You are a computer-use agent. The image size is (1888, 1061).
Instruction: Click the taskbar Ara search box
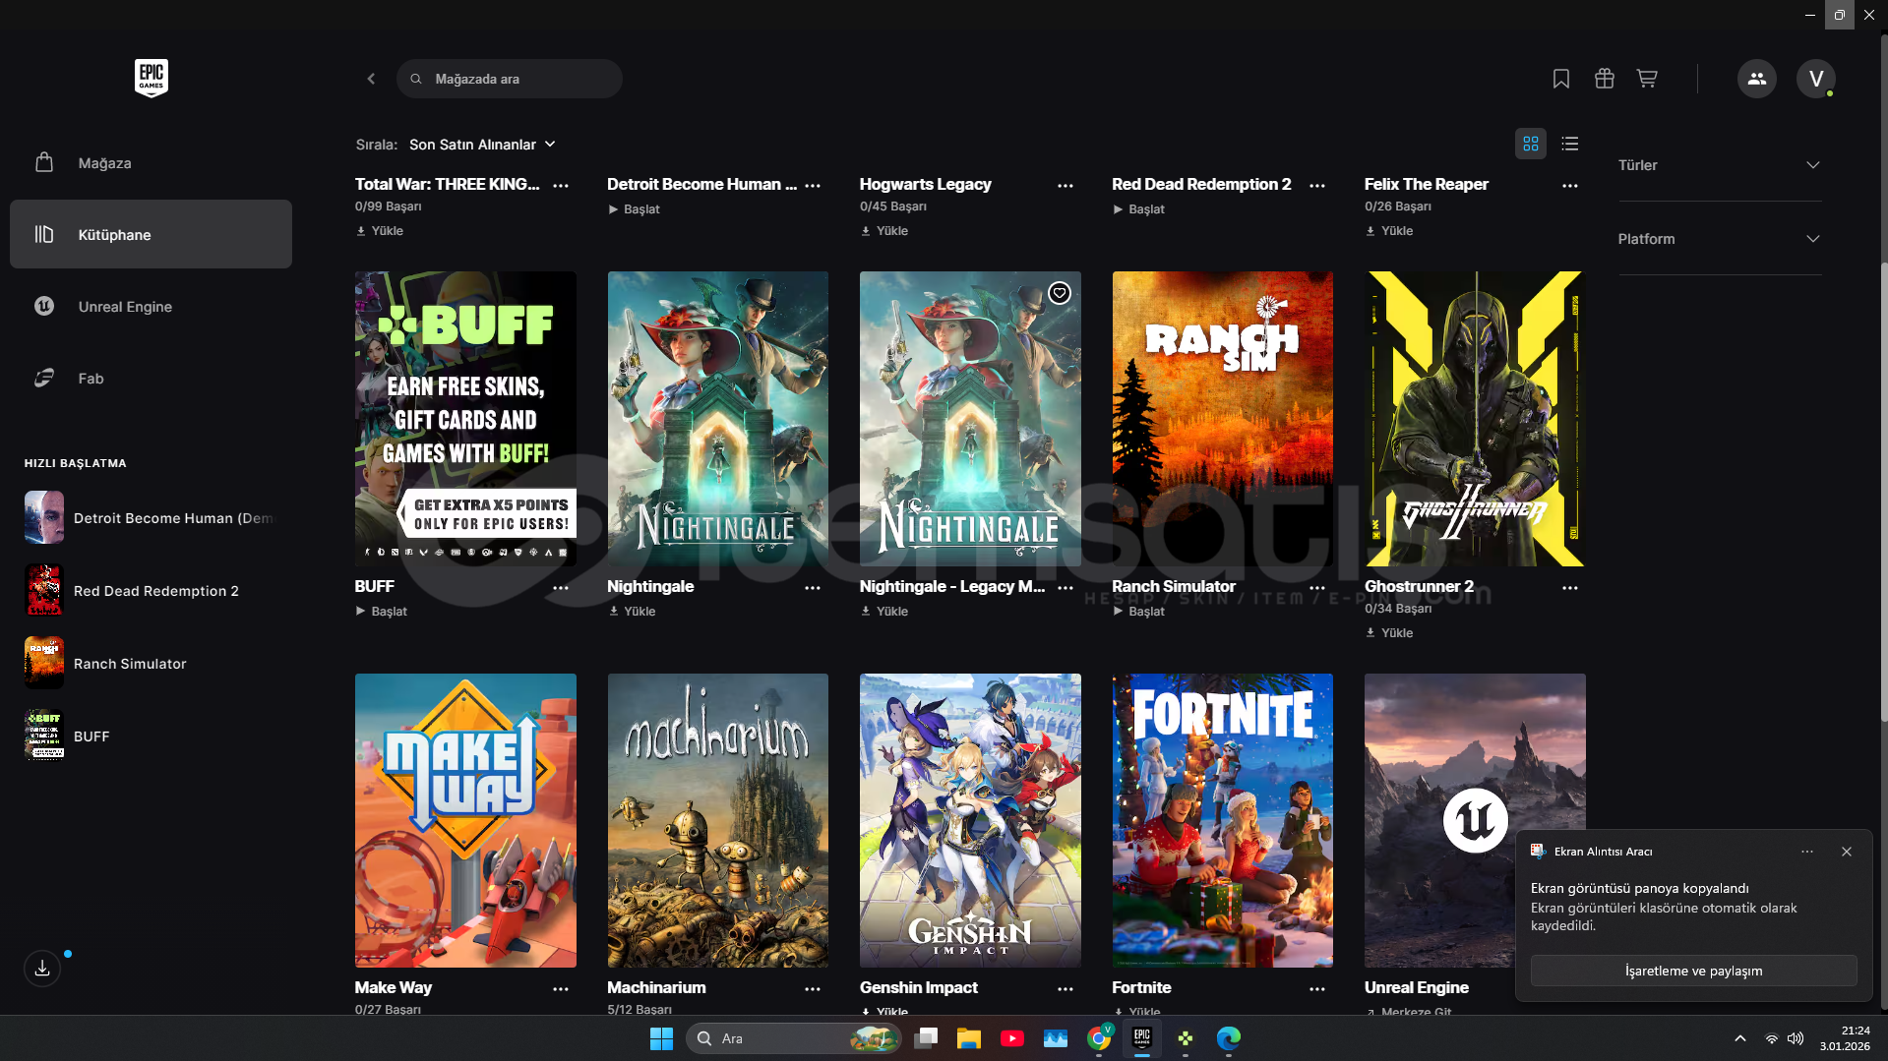pyautogui.click(x=793, y=1038)
